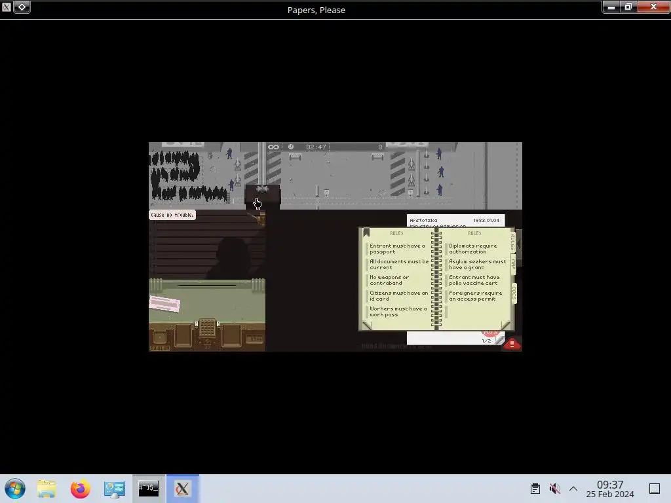The height and width of the screenshot is (503, 671).
Task: Select rule "Foreigners require an access permit"
Action: [476, 296]
